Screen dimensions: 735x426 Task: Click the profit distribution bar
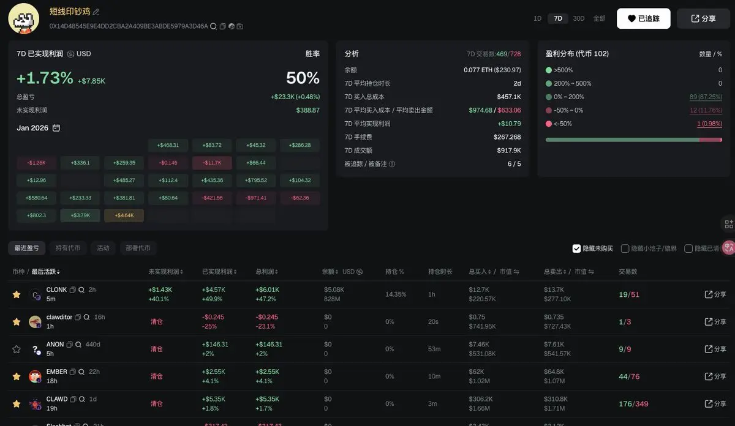click(633, 140)
